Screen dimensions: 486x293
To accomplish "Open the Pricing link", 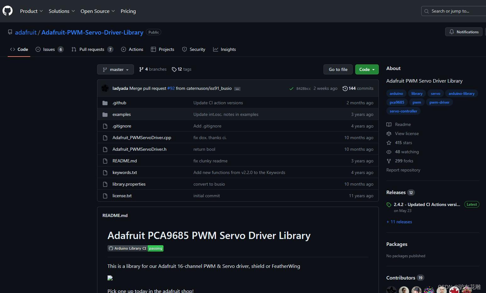I will click(x=128, y=11).
